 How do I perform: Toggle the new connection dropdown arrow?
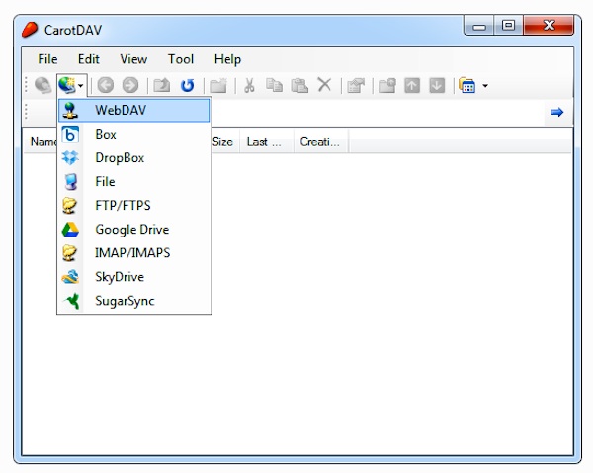click(x=81, y=85)
